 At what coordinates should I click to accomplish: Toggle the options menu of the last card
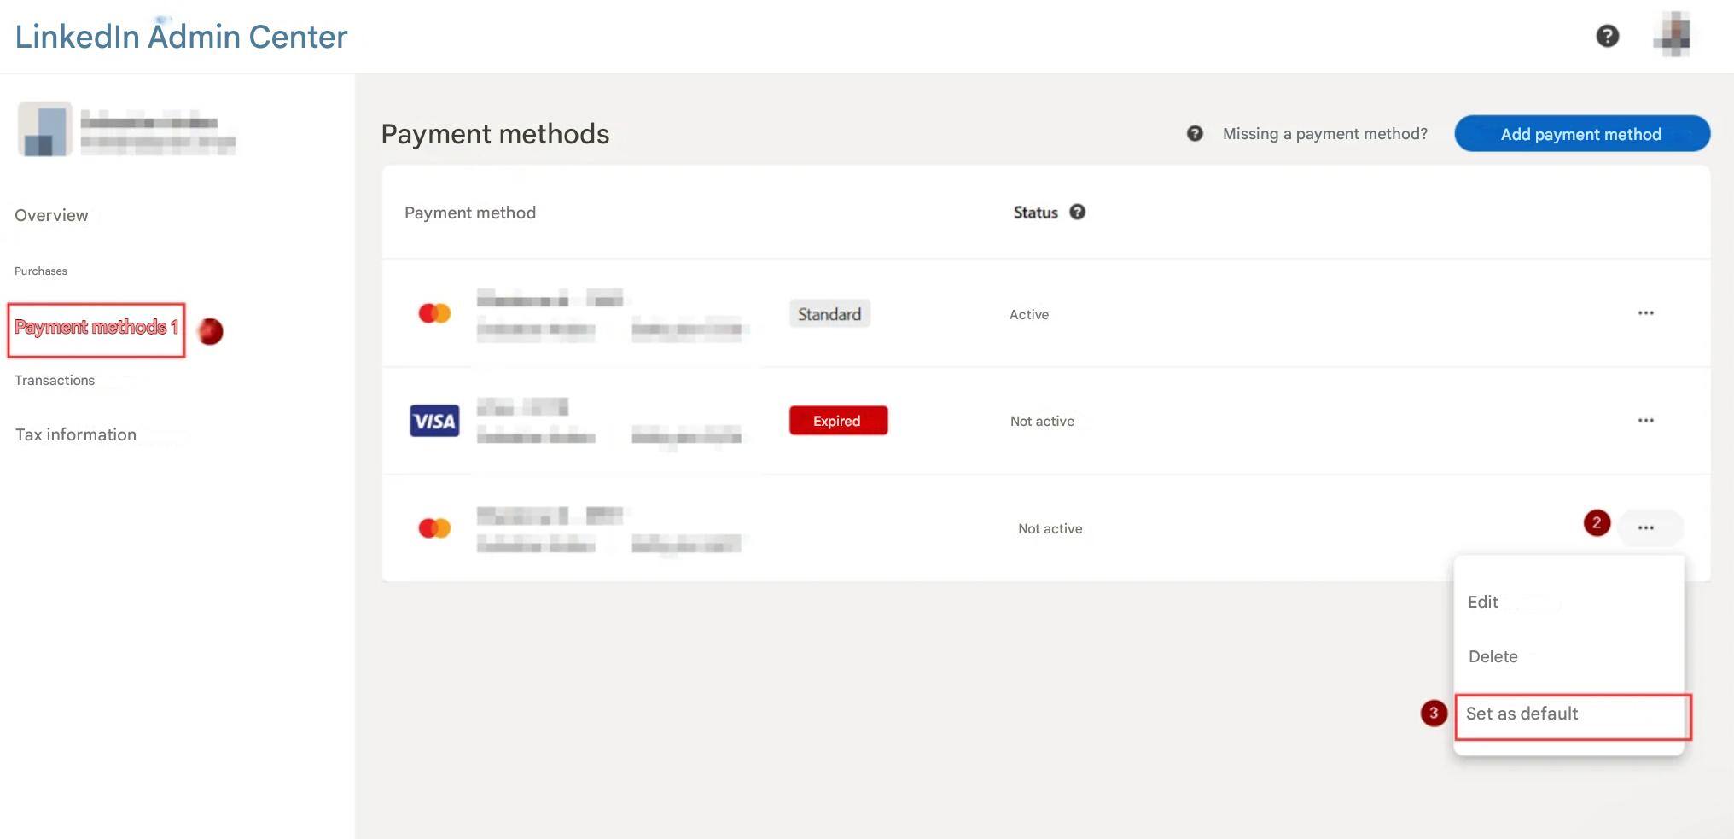1649,527
